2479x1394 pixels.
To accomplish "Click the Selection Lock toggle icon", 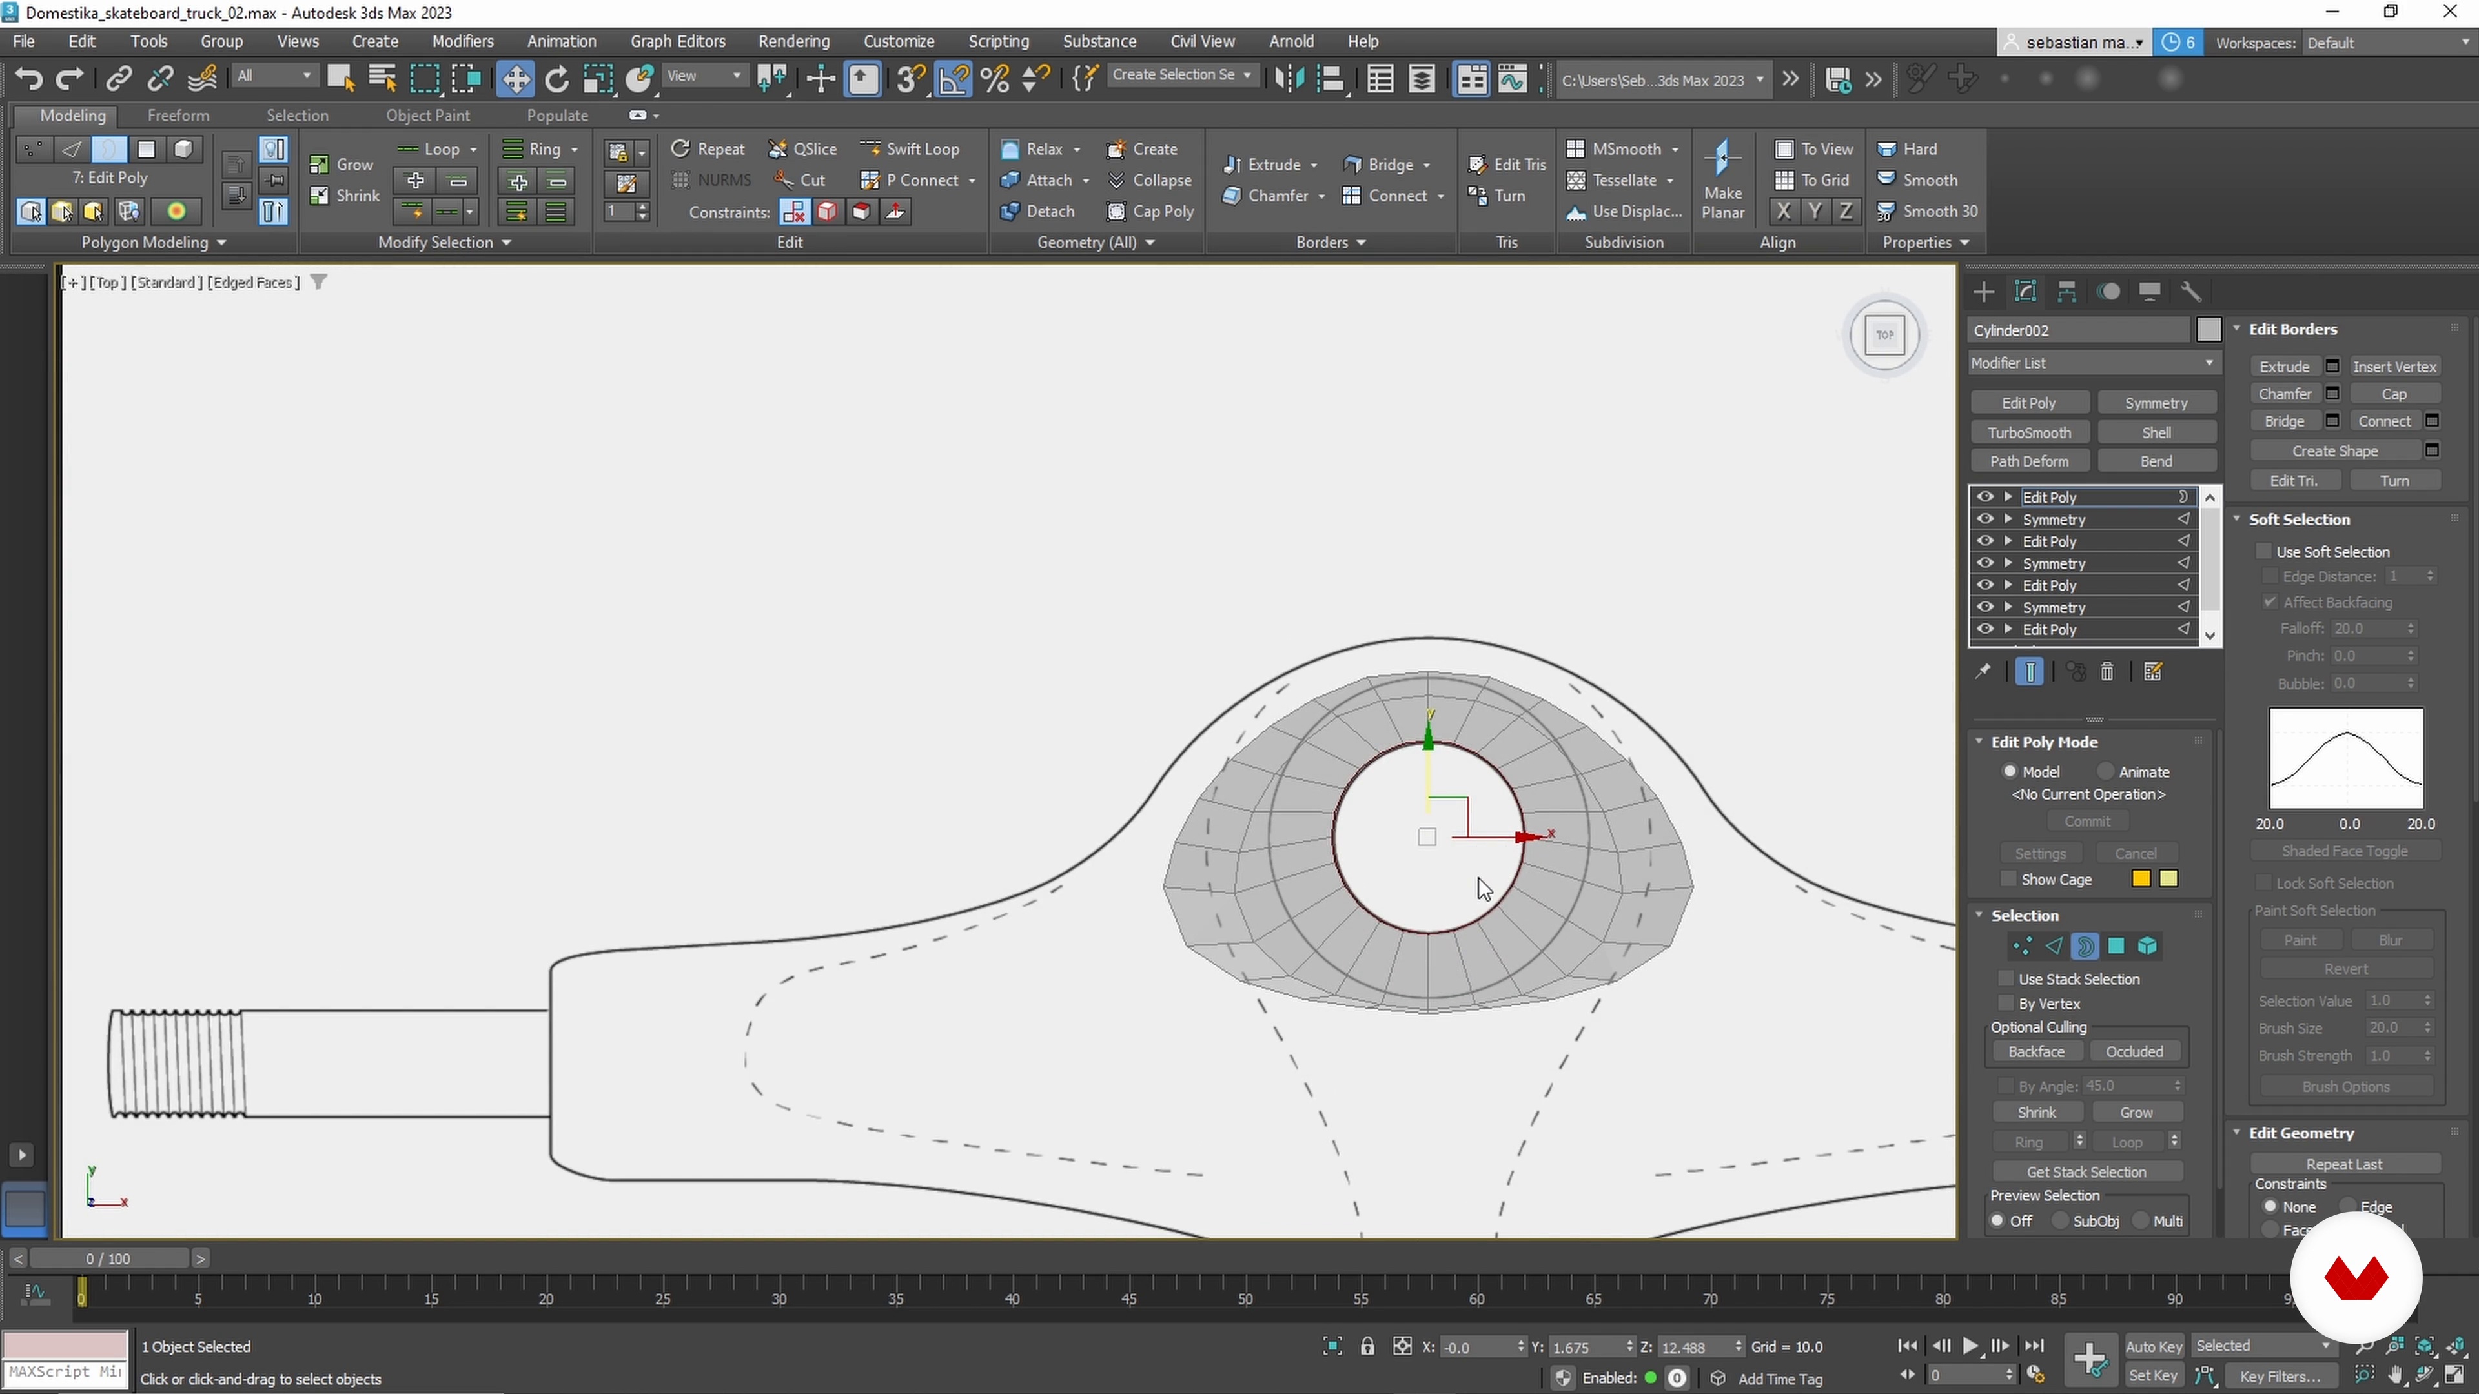I will (1367, 1347).
